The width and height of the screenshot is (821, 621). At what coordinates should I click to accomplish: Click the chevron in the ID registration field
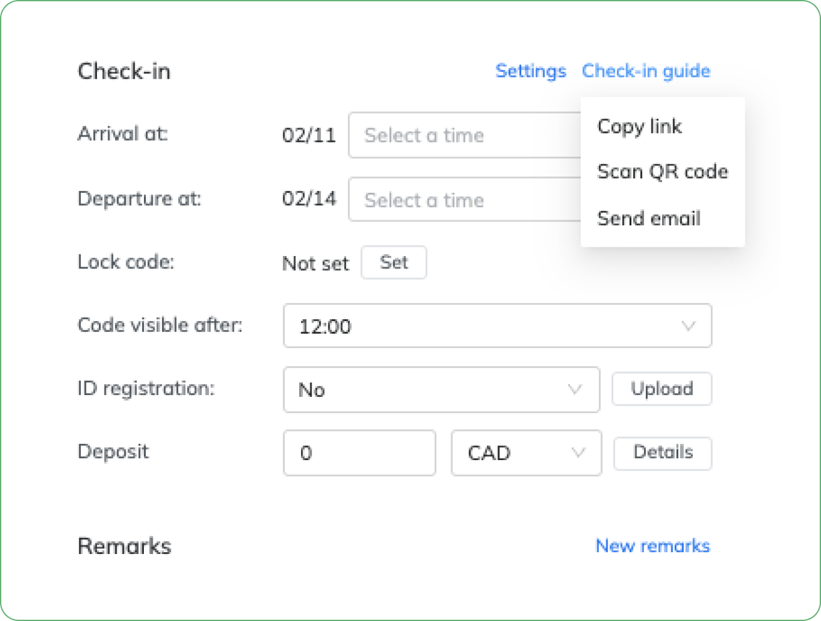click(x=574, y=389)
